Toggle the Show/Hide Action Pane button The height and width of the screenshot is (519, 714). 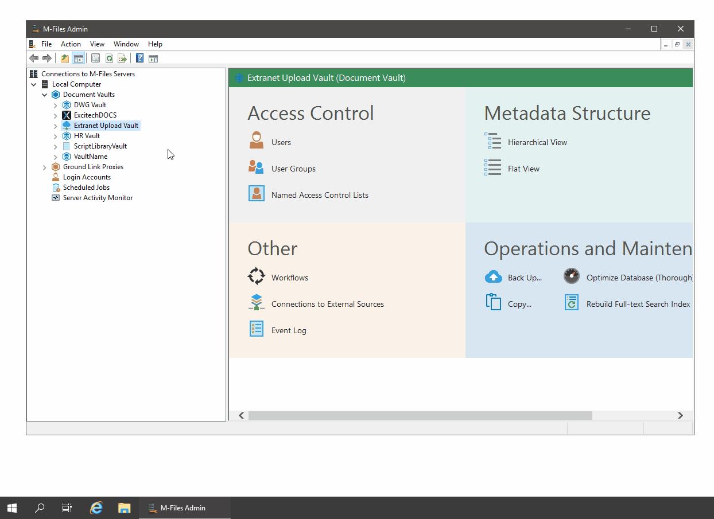click(x=153, y=58)
